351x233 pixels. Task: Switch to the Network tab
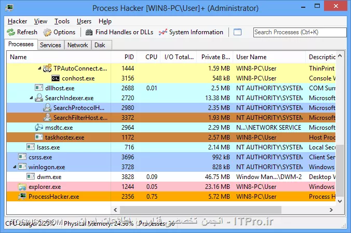tap(78, 45)
